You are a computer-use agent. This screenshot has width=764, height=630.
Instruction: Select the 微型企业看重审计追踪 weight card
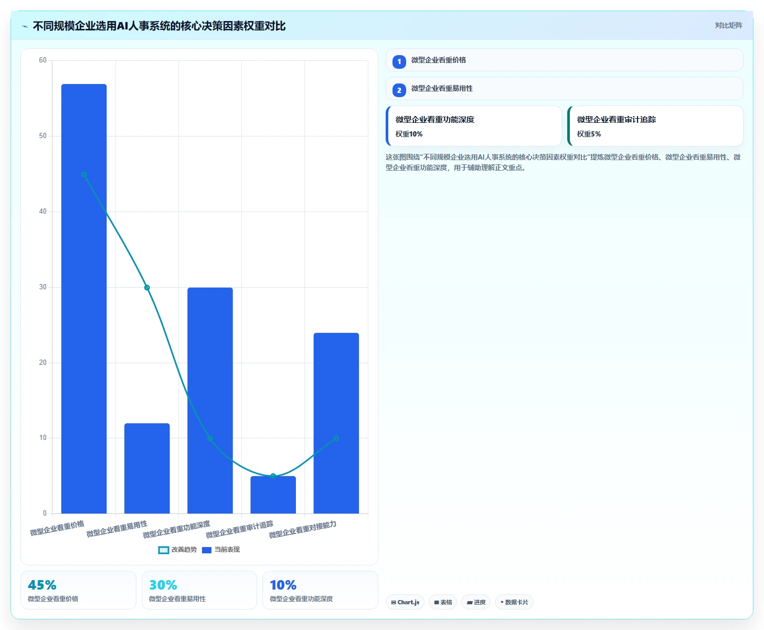(655, 126)
